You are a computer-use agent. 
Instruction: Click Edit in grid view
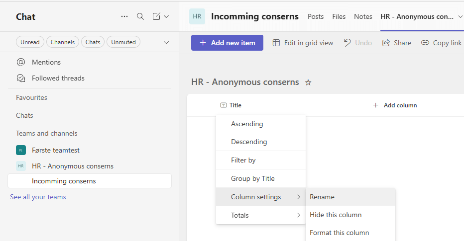tap(303, 43)
